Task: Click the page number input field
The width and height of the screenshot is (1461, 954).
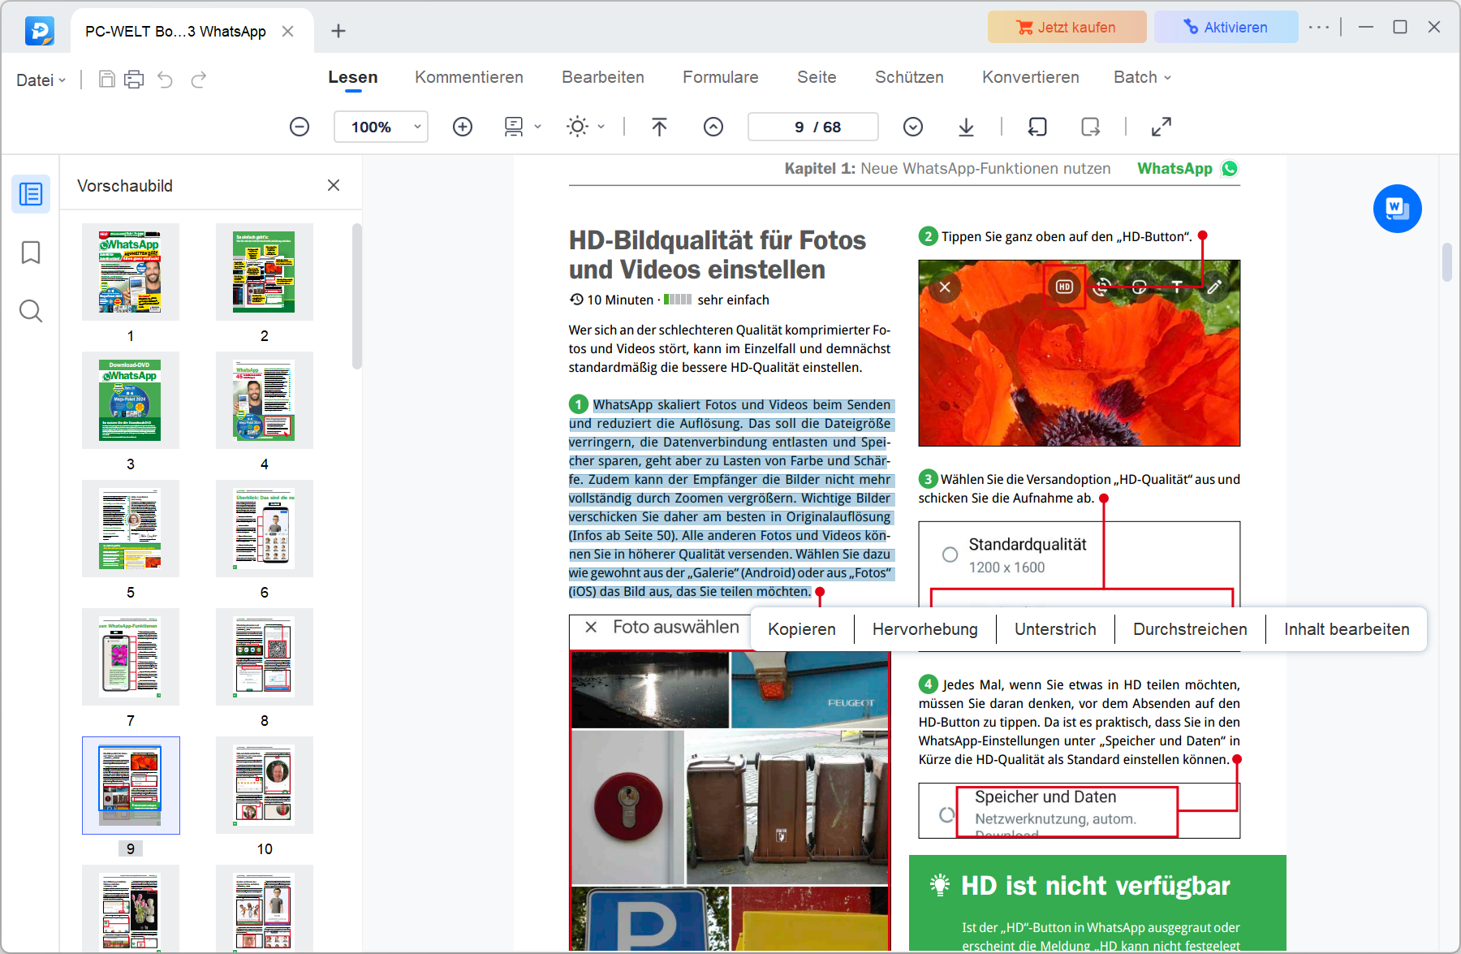Action: (x=812, y=127)
